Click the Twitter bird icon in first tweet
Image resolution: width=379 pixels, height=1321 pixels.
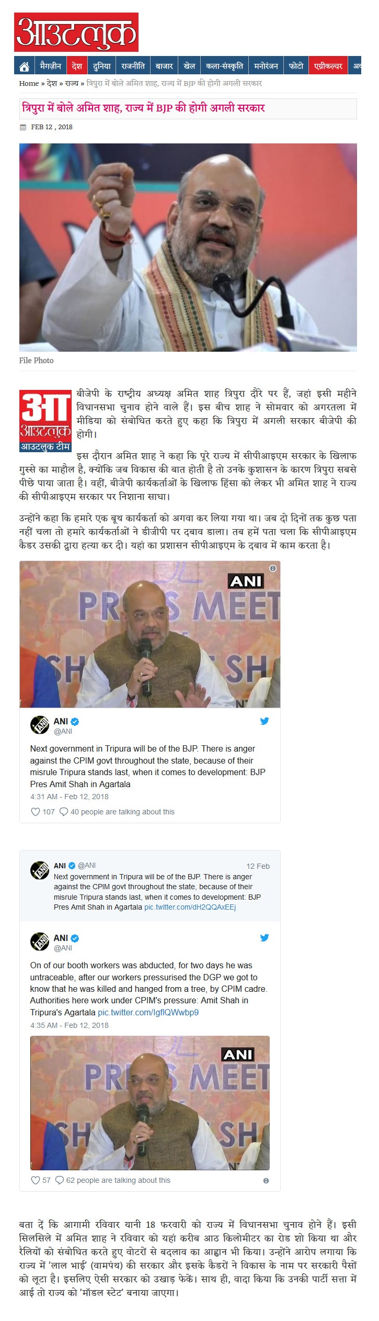265,721
